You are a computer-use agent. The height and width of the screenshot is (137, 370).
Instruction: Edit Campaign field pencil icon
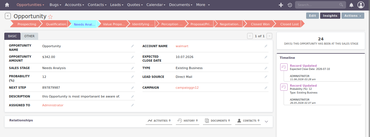pyautogui.click(x=266, y=88)
